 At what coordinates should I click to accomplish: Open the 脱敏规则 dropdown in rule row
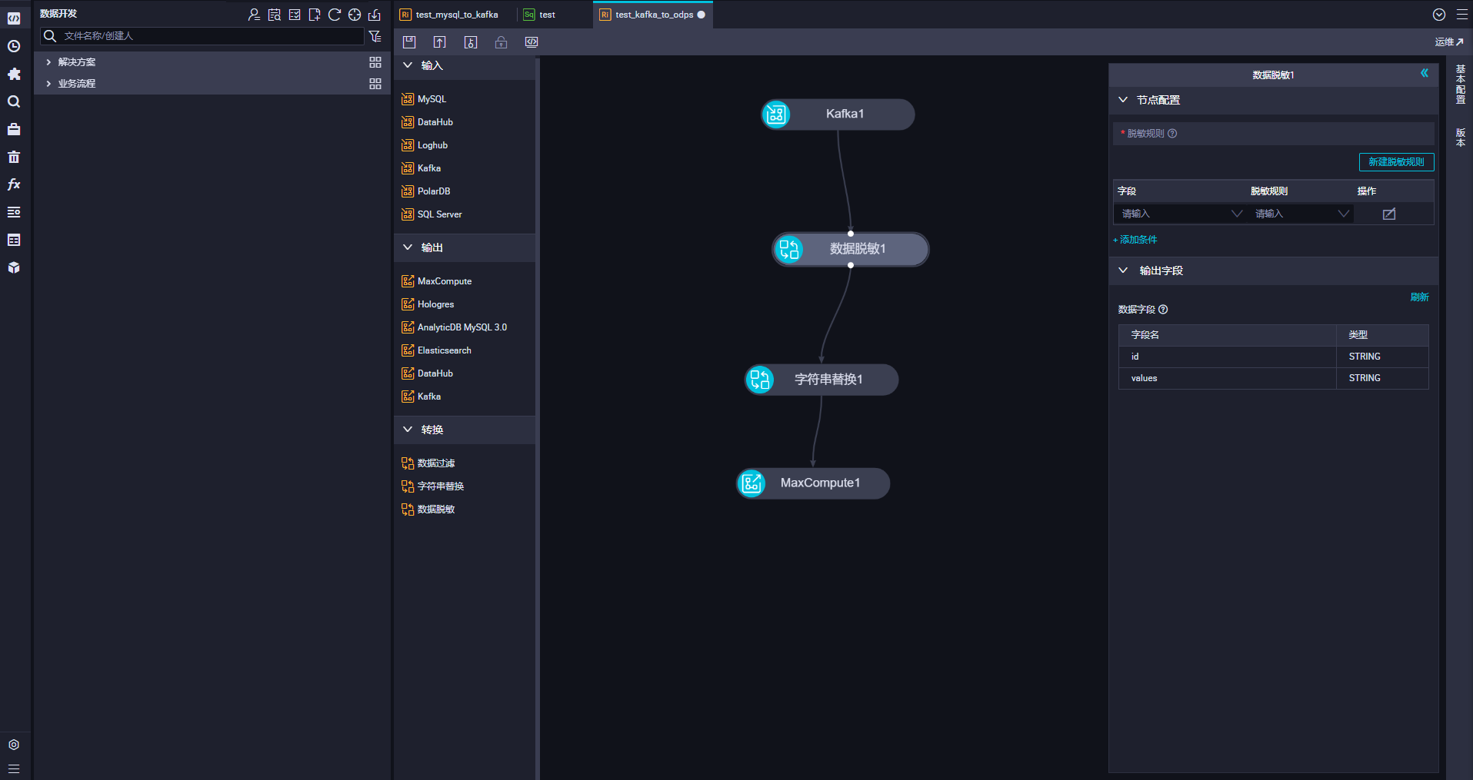coord(1301,214)
